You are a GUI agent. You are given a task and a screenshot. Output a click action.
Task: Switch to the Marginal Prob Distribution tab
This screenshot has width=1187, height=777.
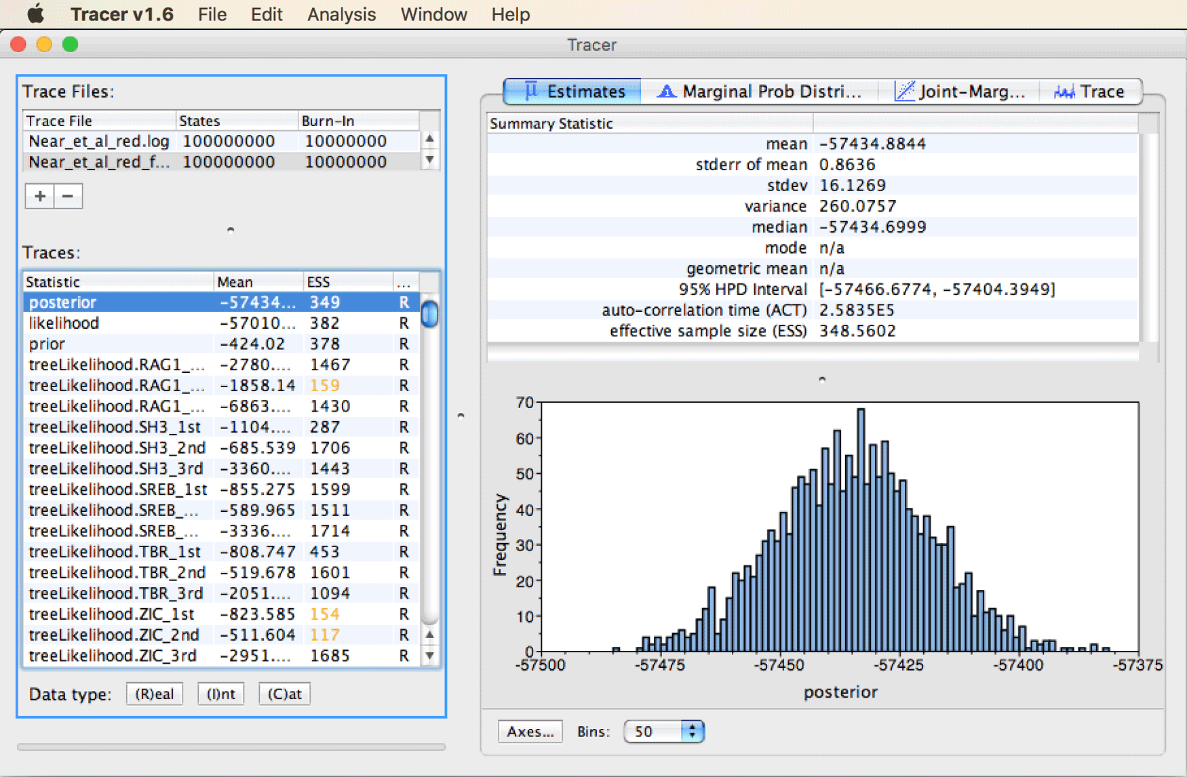(759, 92)
